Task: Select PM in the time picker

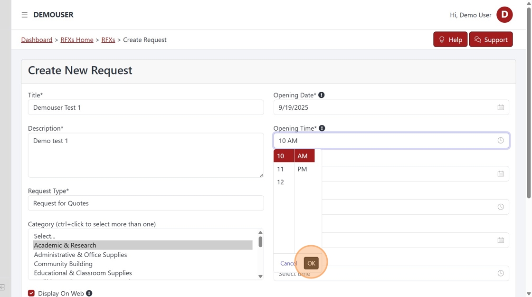Action: pyautogui.click(x=303, y=169)
